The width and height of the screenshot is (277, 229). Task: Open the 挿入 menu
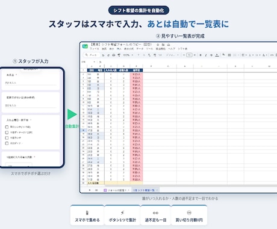point(119,49)
